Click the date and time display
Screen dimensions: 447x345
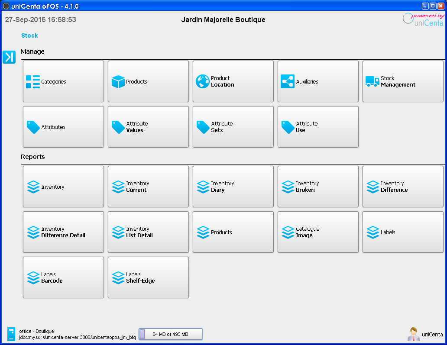click(40, 19)
